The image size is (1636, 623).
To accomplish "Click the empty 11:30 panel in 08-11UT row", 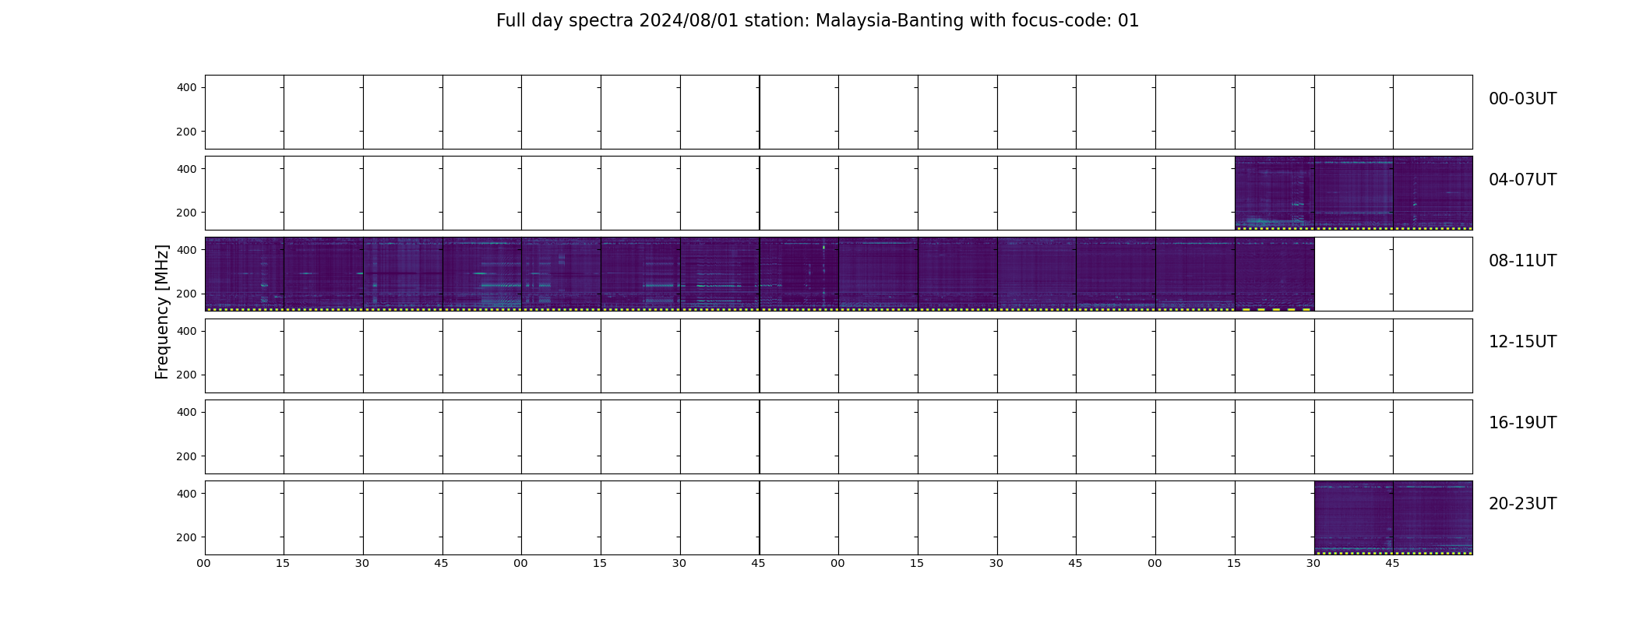I will (1354, 274).
